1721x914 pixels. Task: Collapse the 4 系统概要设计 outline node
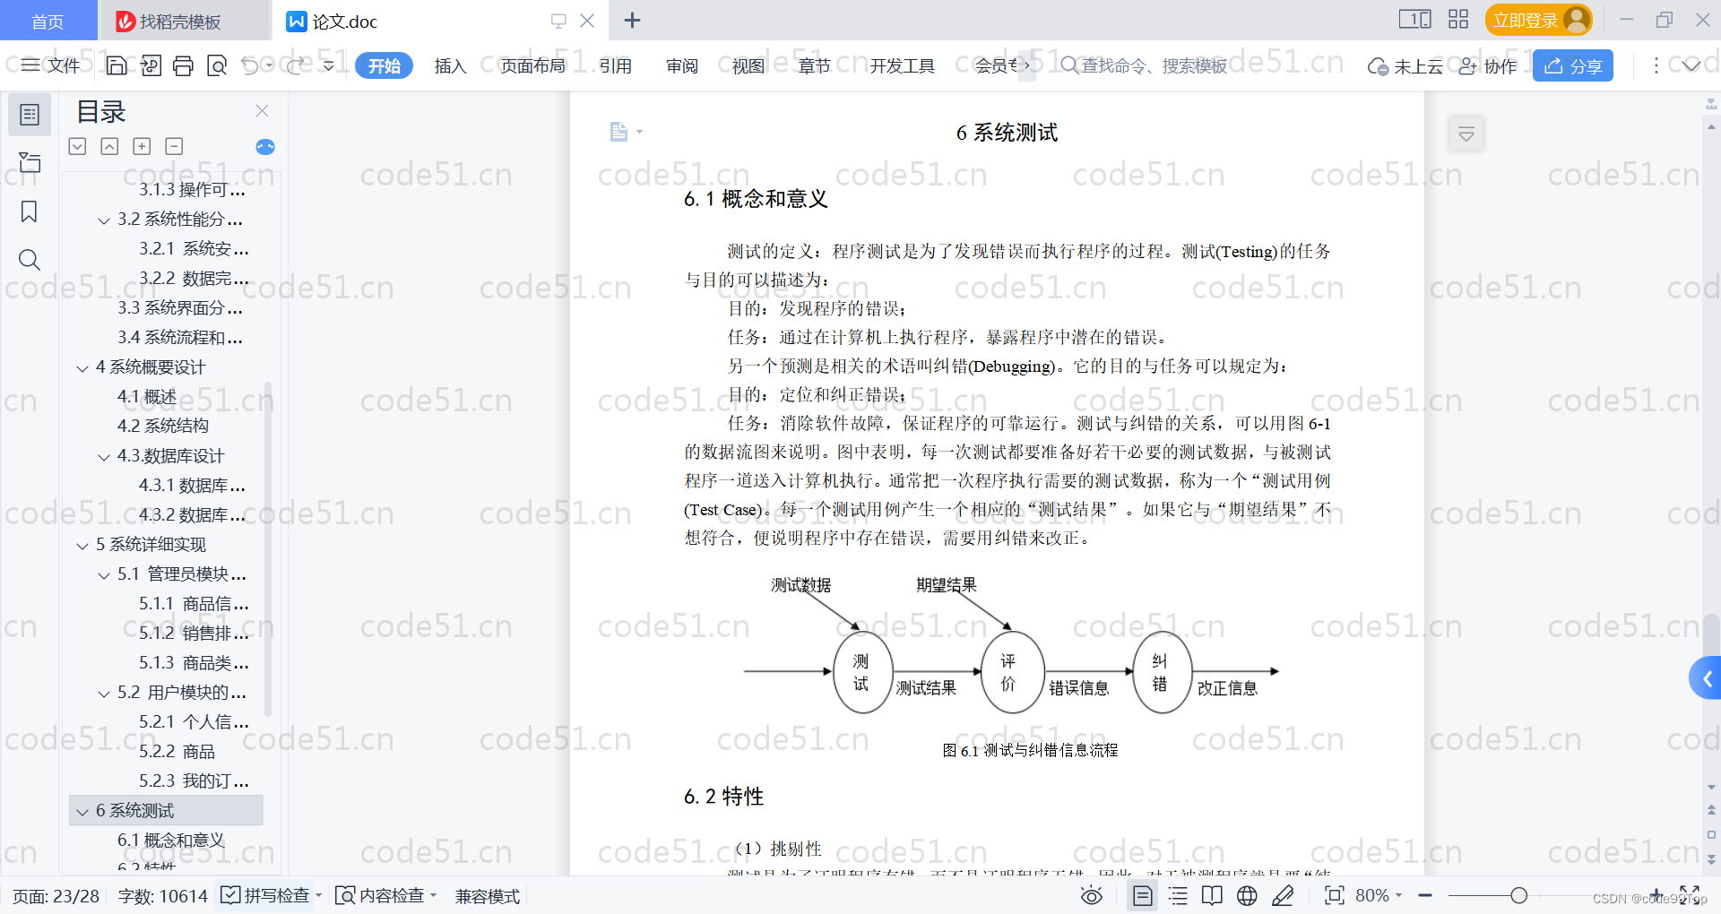82,367
